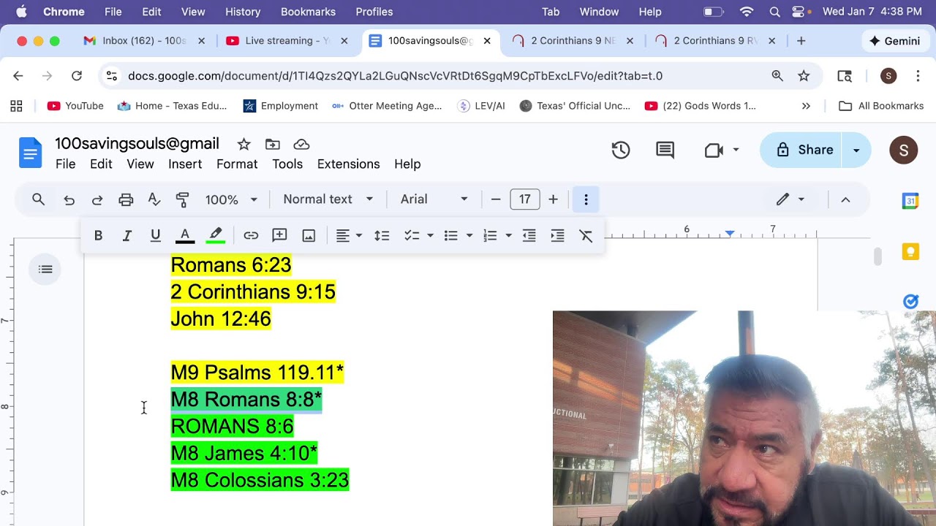Print the document
This screenshot has height=526, width=936.
(126, 199)
